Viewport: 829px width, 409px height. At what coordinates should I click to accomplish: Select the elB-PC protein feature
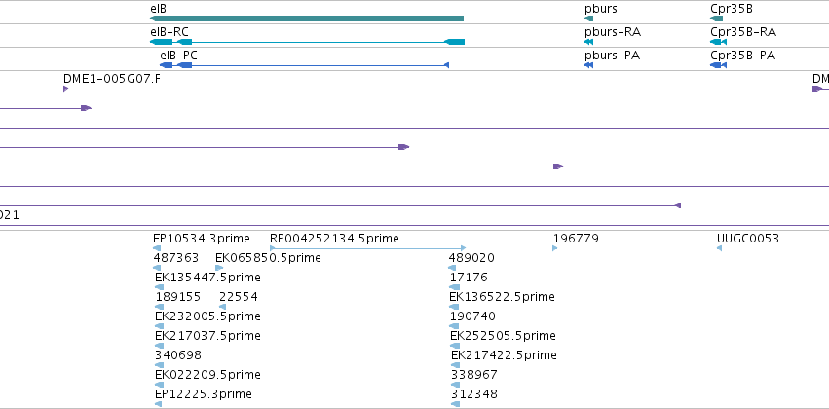pyautogui.click(x=304, y=65)
